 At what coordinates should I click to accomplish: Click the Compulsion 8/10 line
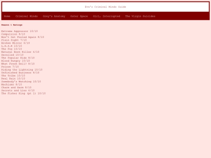coord(13,34)
